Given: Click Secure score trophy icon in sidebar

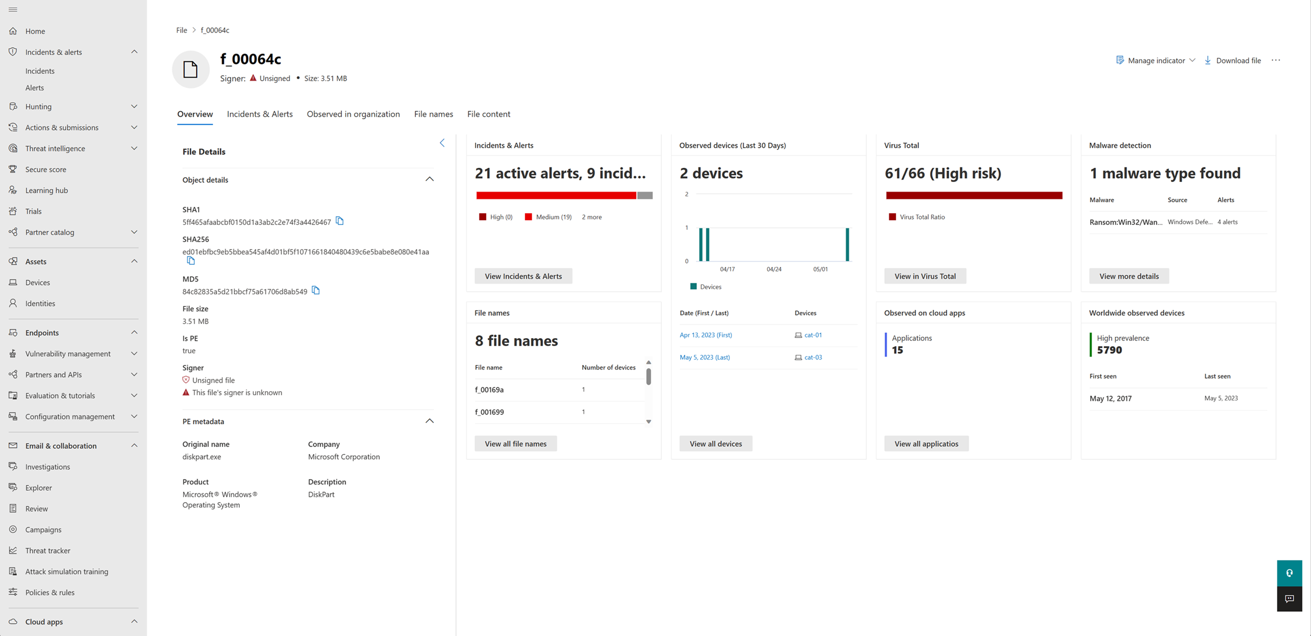Looking at the screenshot, I should (x=13, y=169).
